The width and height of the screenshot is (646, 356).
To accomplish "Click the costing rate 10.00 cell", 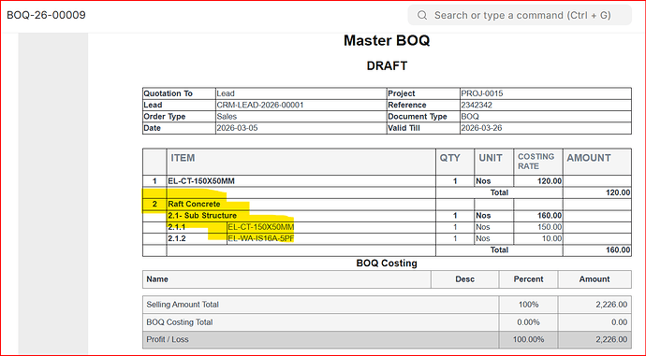I will point(537,238).
